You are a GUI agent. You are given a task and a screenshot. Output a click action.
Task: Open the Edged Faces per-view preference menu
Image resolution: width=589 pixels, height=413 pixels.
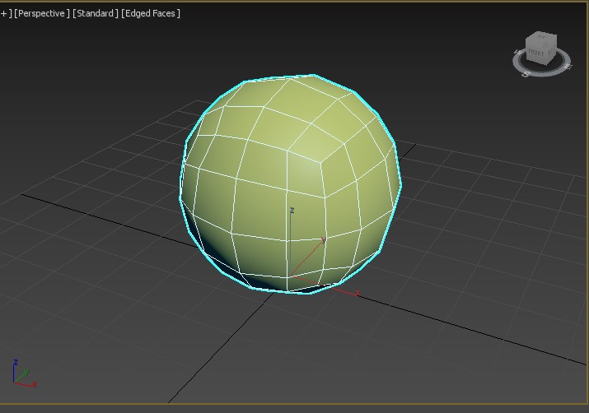[x=151, y=13]
